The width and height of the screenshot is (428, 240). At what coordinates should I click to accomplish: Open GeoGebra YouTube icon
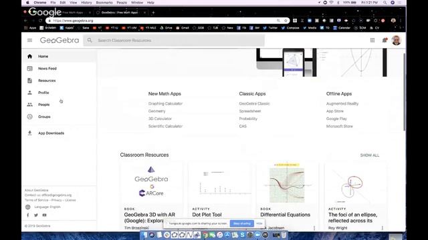45,215
